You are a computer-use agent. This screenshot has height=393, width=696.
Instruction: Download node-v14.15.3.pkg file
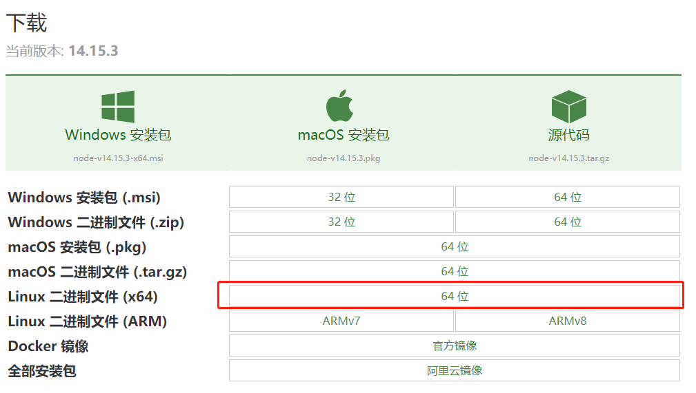[x=343, y=158]
